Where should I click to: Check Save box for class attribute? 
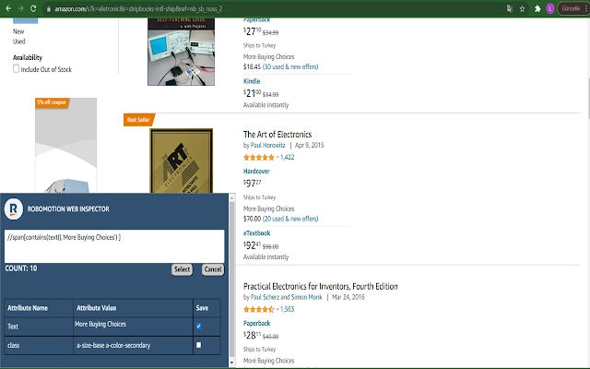(199, 345)
